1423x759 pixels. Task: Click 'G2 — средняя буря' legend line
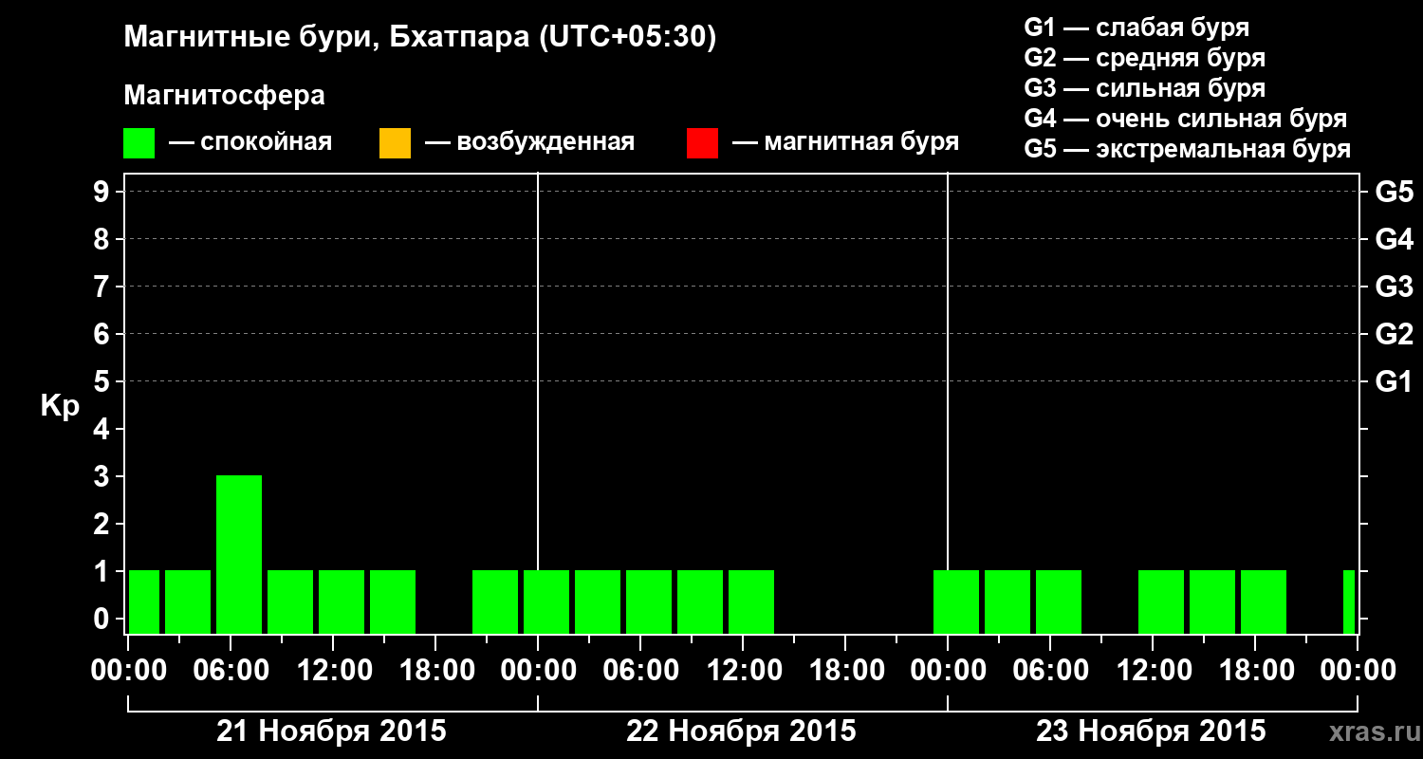(1145, 58)
